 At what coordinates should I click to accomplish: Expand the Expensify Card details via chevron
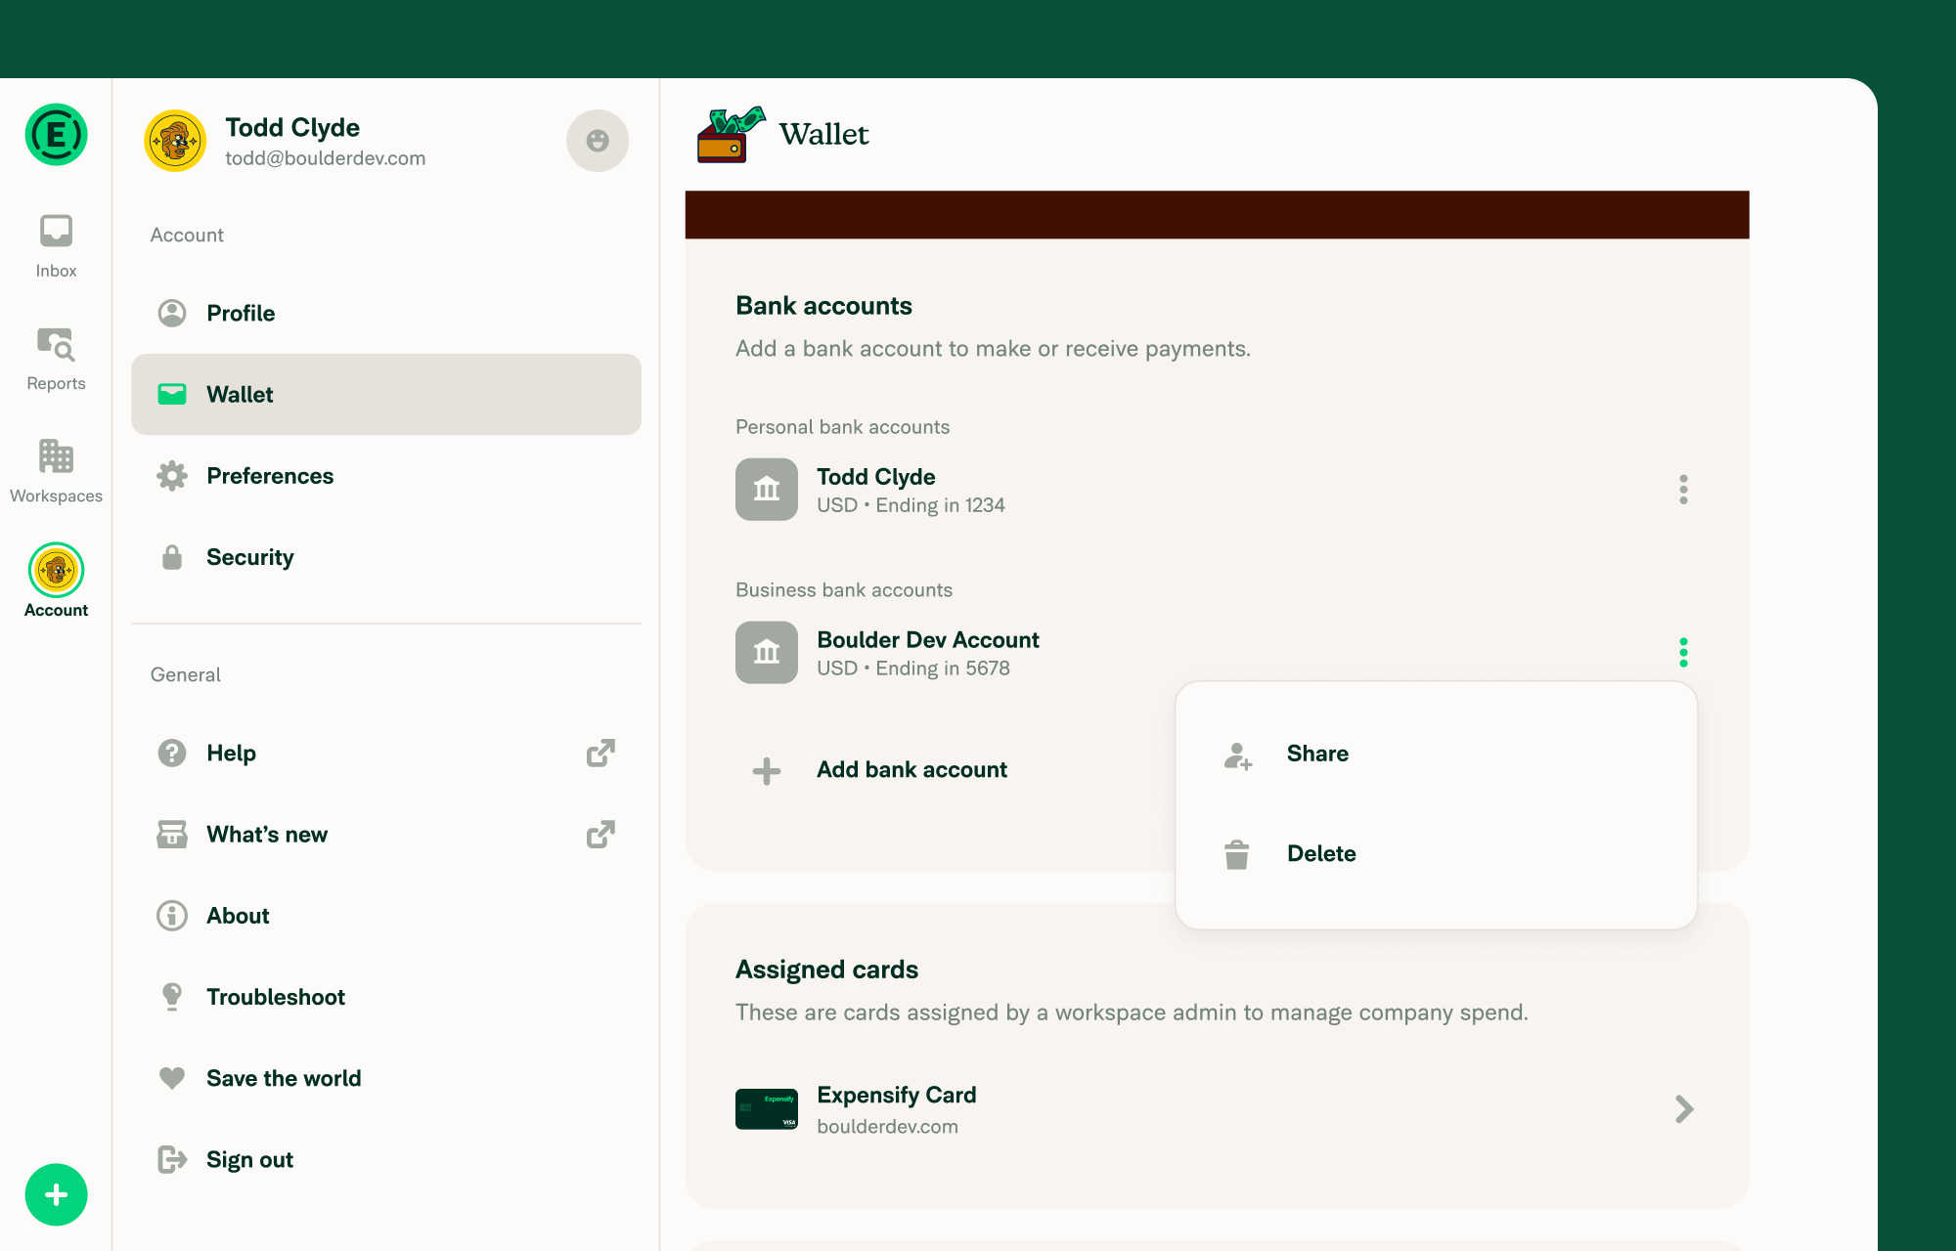[1683, 1109]
